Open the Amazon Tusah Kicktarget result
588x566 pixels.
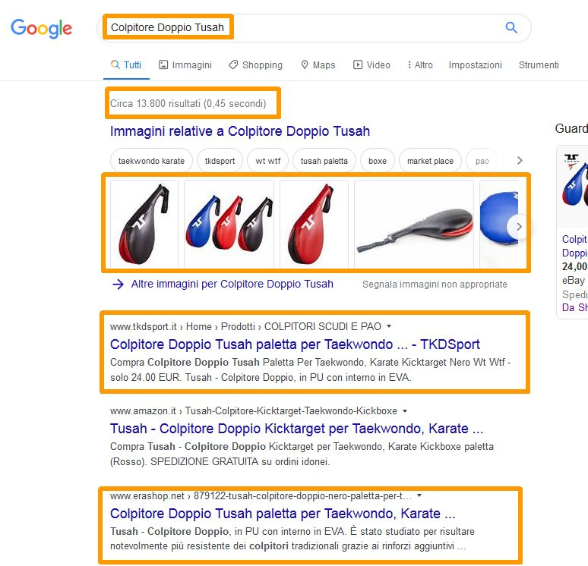coord(296,429)
